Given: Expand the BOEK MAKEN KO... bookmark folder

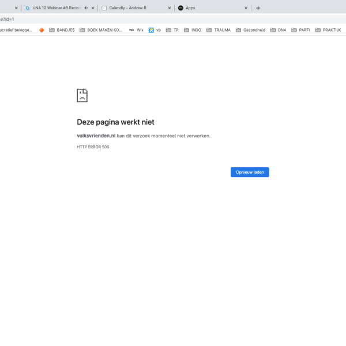Looking at the screenshot, I should tap(101, 30).
